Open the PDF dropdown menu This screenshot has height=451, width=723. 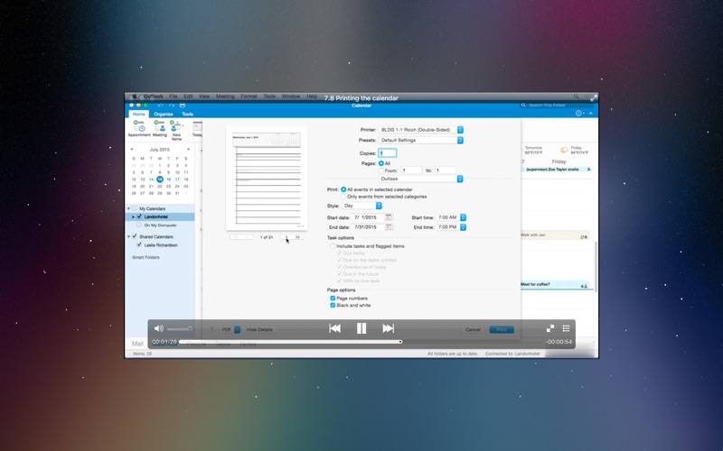pos(230,329)
